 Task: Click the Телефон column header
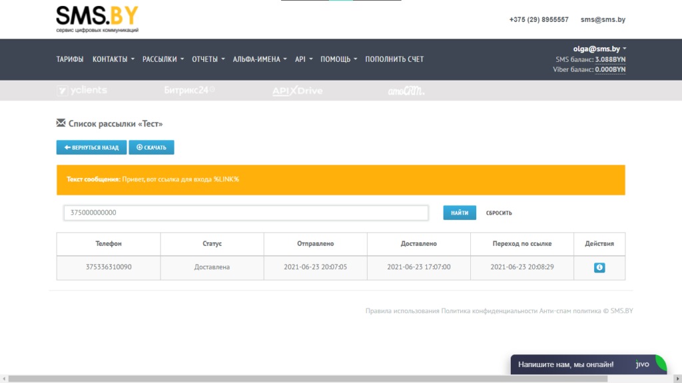pos(109,243)
